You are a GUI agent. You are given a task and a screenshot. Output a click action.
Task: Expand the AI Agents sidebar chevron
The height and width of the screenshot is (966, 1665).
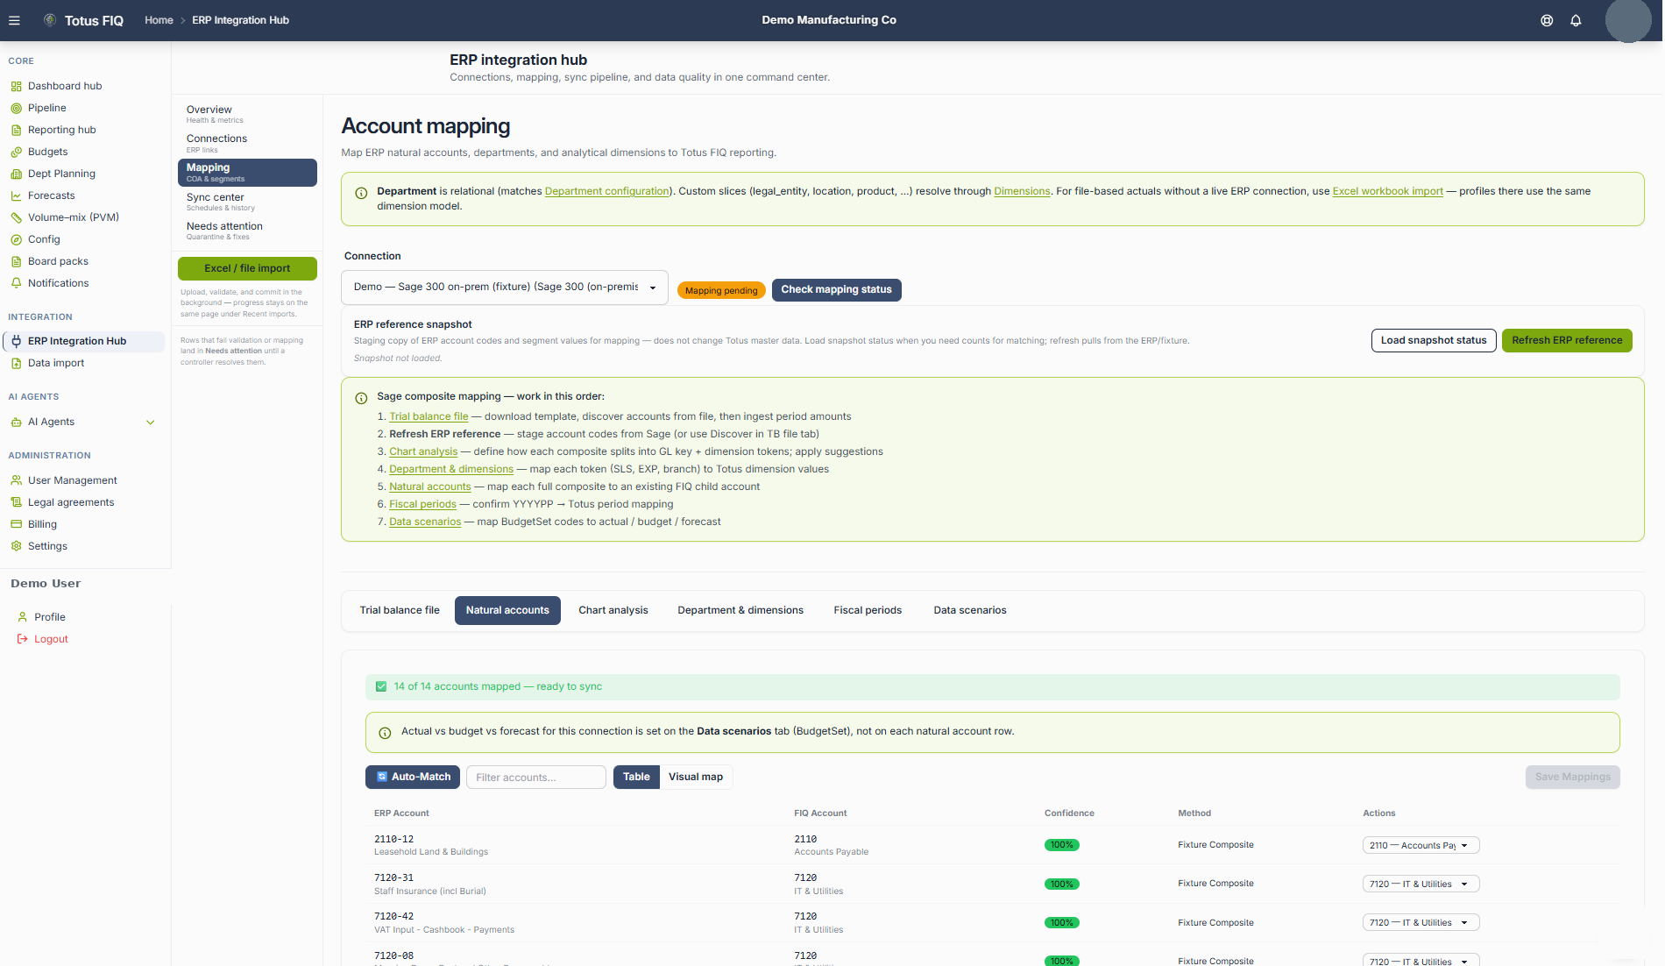pyautogui.click(x=151, y=423)
